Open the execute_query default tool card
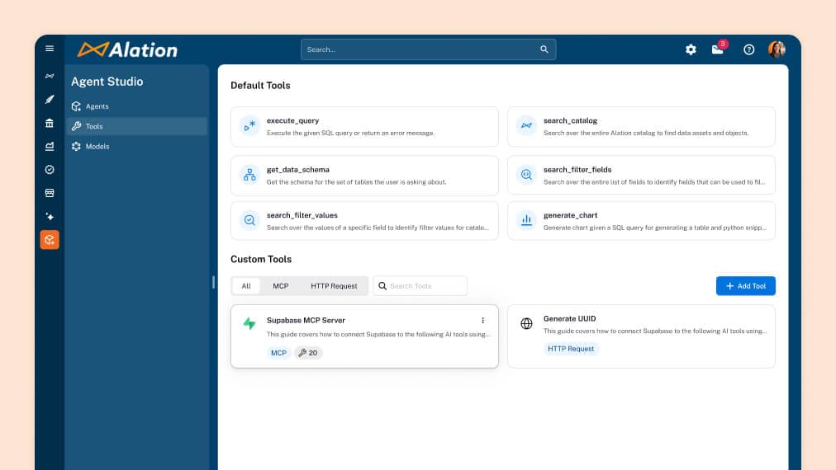The height and width of the screenshot is (470, 836). [364, 126]
